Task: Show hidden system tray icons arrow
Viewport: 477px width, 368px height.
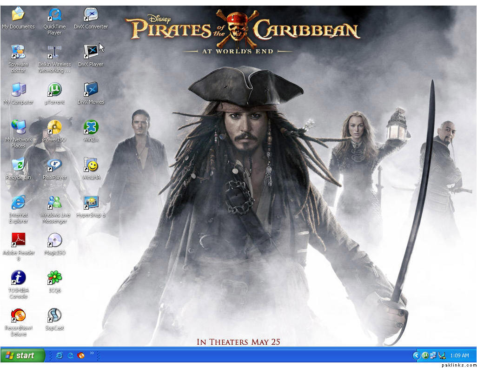Action: [x=416, y=355]
